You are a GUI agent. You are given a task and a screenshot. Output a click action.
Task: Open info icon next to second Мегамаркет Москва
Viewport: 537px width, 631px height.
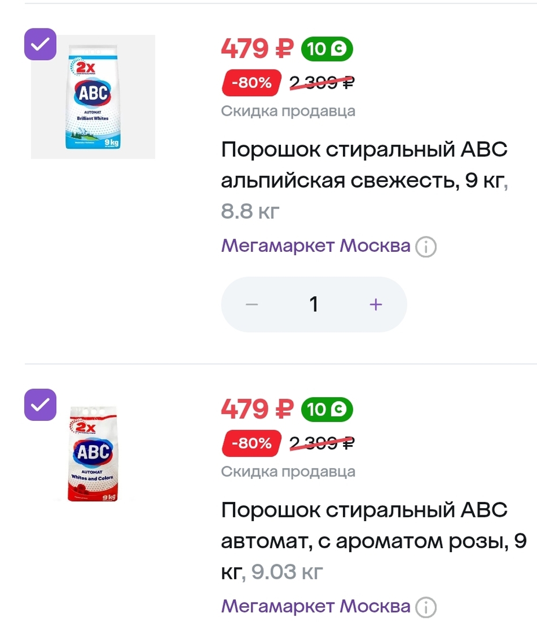pyautogui.click(x=426, y=607)
